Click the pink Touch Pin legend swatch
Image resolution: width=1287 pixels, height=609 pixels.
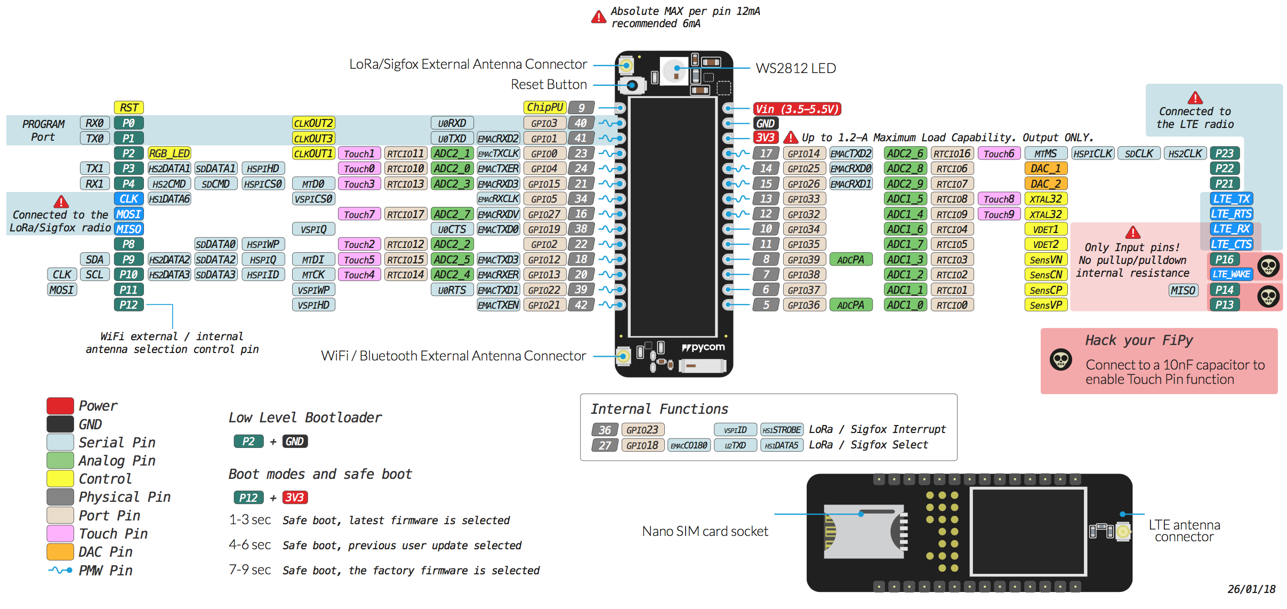coord(60,533)
